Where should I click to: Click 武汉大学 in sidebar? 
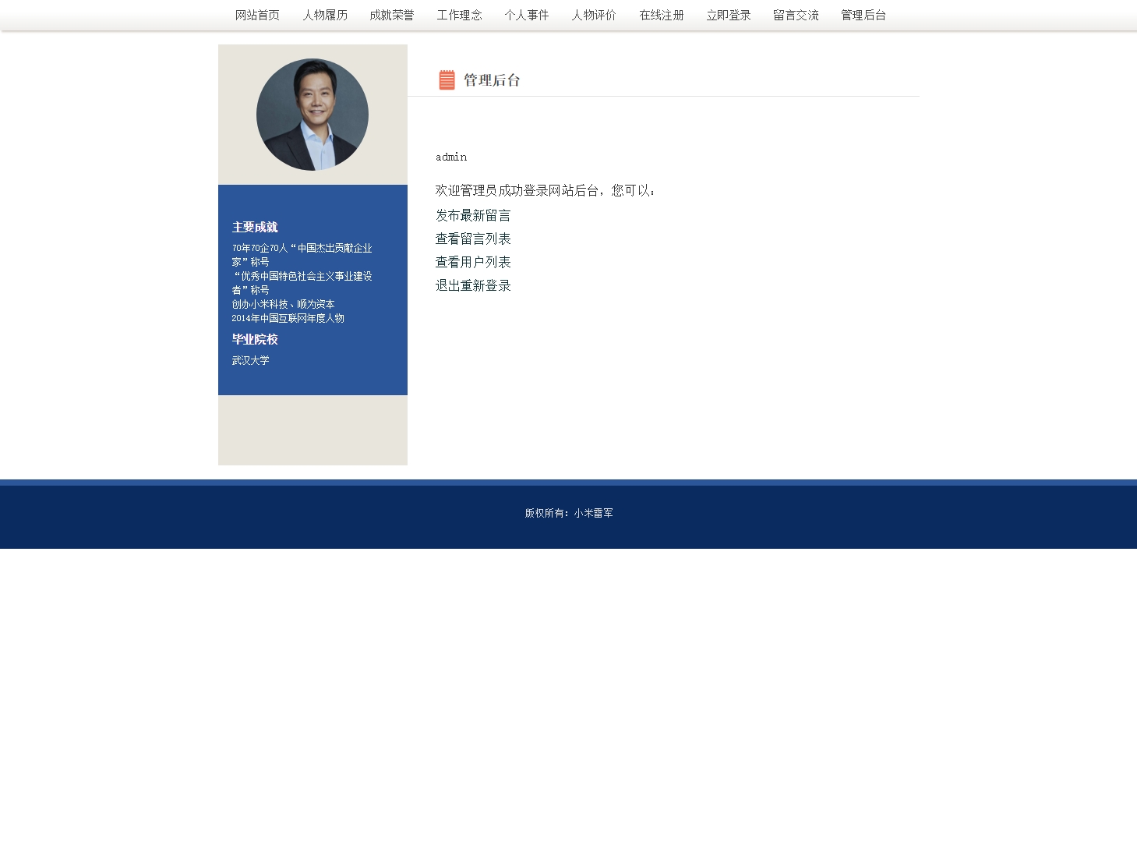250,360
